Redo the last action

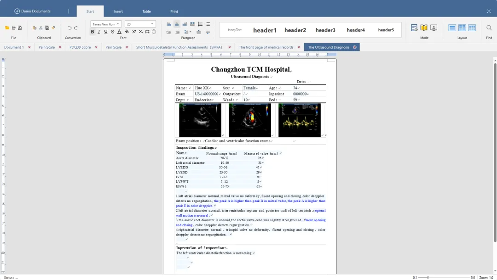(x=76, y=28)
